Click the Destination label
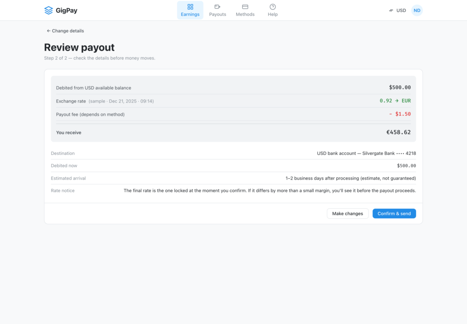Image resolution: width=467 pixels, height=324 pixels. click(62, 154)
